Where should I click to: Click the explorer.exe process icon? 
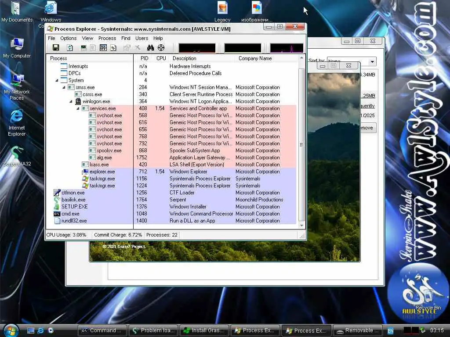[85, 172]
